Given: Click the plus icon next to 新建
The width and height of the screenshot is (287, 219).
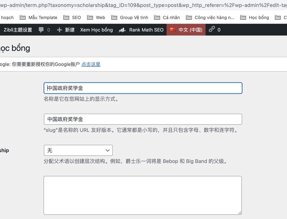Looking at the screenshot, I should point(59,30).
